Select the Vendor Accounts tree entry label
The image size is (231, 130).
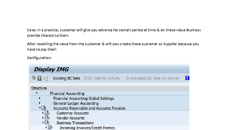coord(70,118)
